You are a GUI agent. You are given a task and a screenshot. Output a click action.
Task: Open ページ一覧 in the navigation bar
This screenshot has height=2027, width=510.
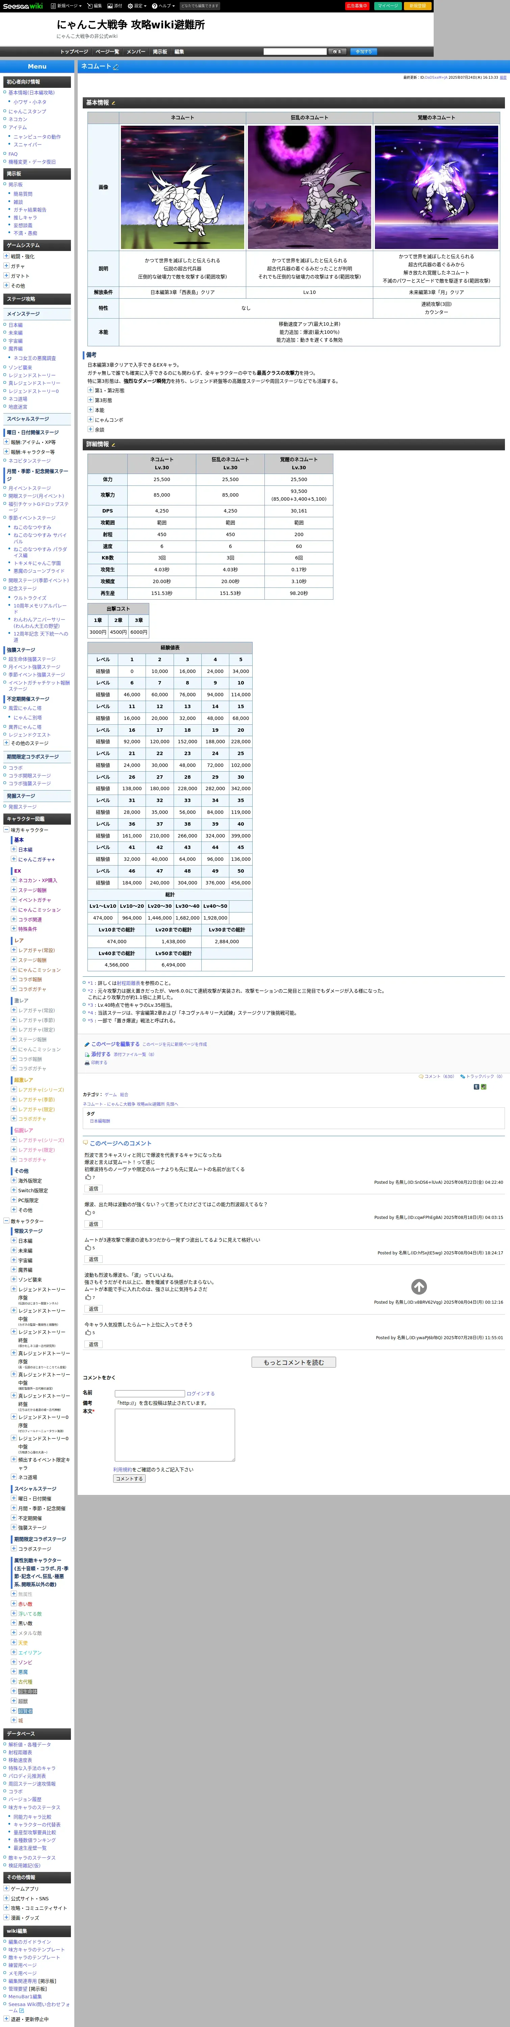107,52
